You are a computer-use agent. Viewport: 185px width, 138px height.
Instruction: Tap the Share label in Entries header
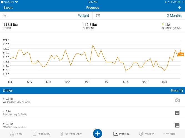174,91
